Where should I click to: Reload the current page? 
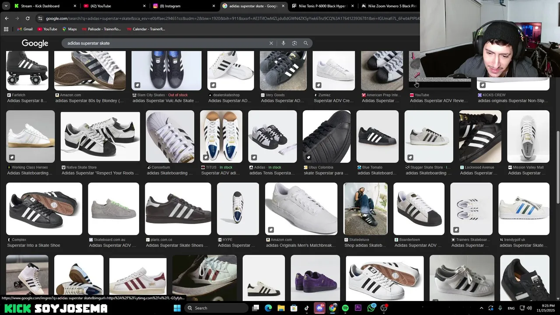point(28,18)
